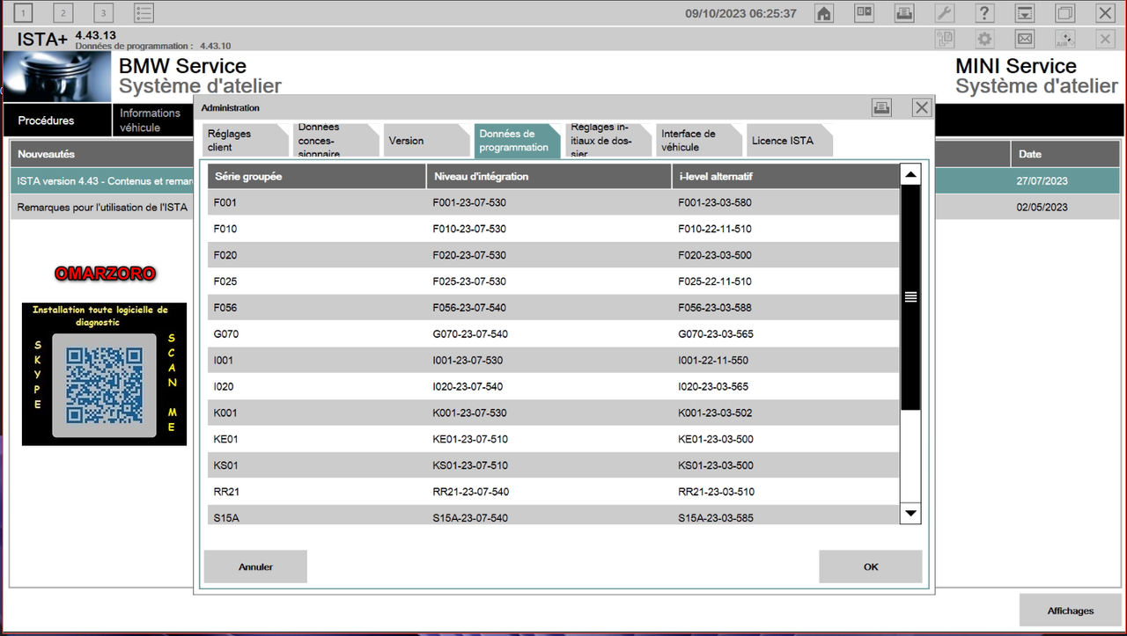Open the Données concessionnaire tab
This screenshot has width=1127, height=636.
coord(335,141)
